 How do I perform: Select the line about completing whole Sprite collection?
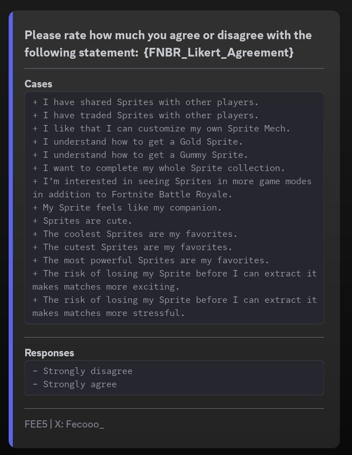(159, 168)
